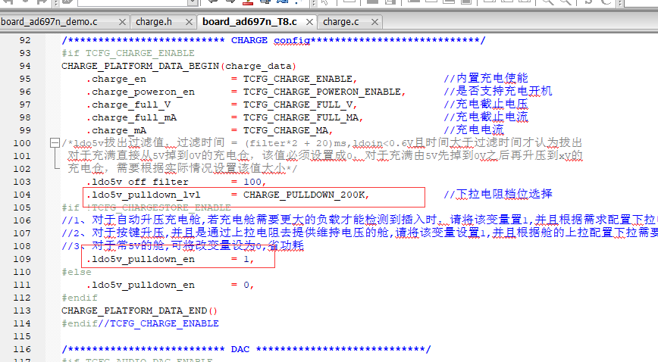Click the comment '//是否支持充电开机'

pos(498,92)
